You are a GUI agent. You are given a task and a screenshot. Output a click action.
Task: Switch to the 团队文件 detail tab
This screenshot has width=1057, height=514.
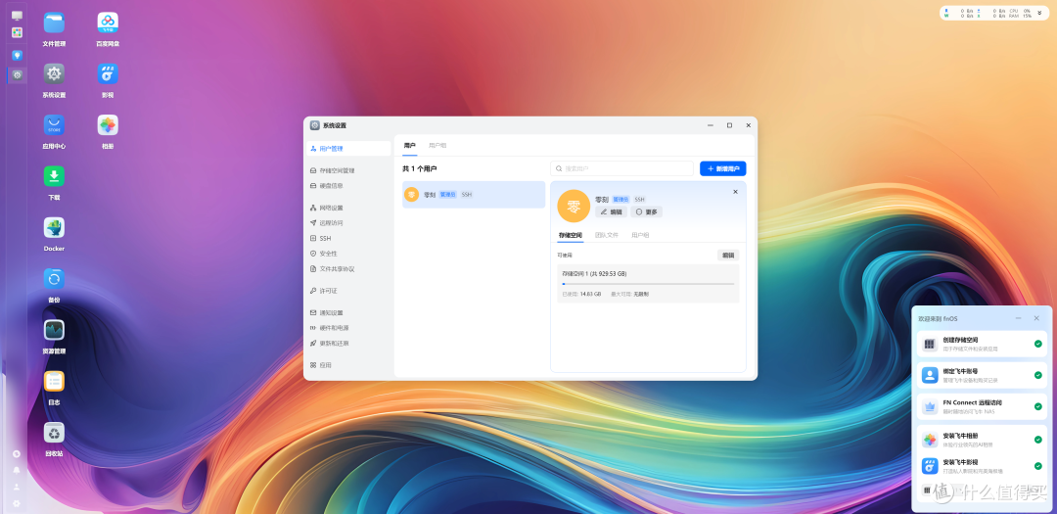(607, 235)
